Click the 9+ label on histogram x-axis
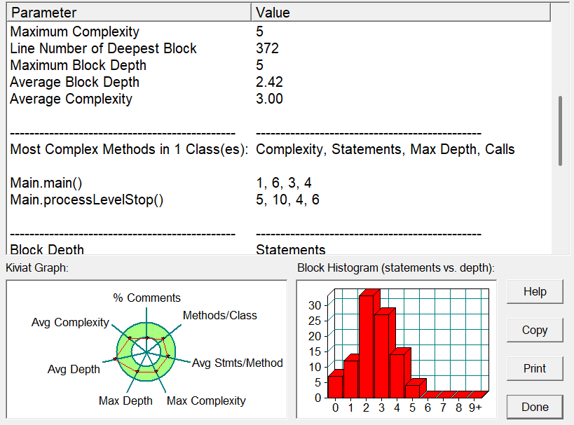The image size is (574, 425). pos(475,407)
